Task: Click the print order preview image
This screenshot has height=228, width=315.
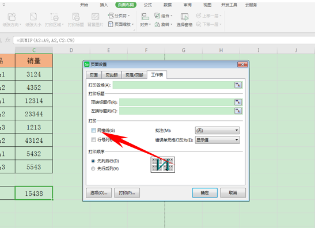Action: point(163,165)
